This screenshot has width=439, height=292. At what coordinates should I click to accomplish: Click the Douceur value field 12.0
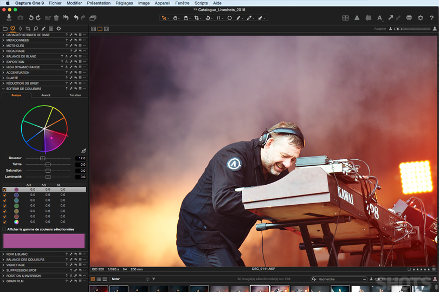(80, 158)
